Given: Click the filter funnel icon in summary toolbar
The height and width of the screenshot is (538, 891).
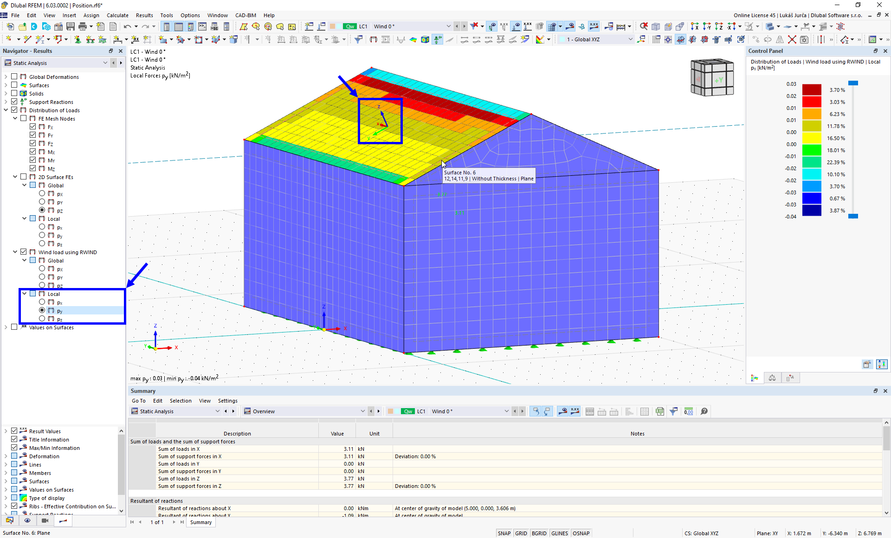Looking at the screenshot, I should (x=673, y=411).
